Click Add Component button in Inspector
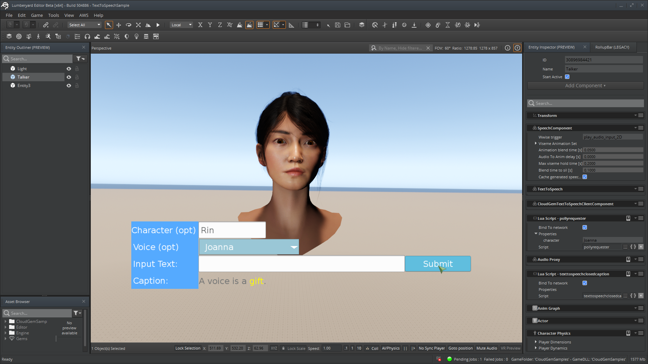This screenshot has width=648, height=364. [584, 85]
